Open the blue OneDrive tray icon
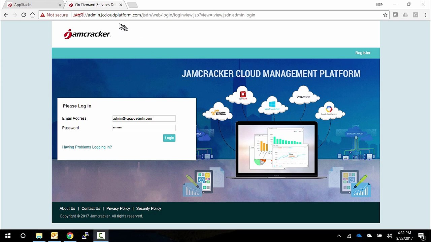 tap(359, 236)
